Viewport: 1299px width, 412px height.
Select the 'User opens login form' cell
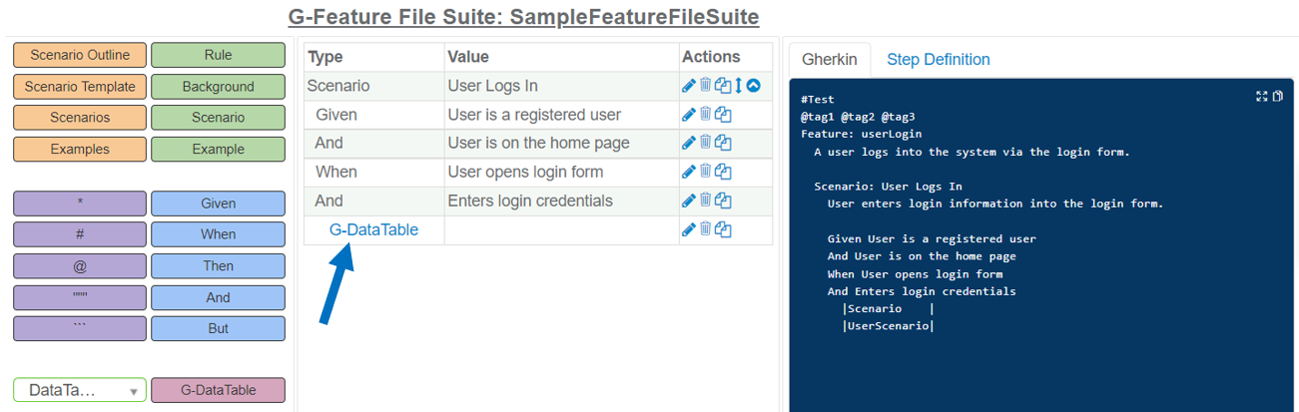click(x=560, y=172)
